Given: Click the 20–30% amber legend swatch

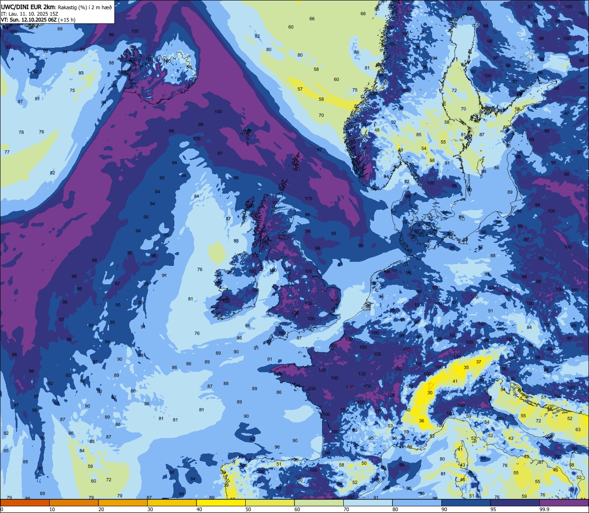Looking at the screenshot, I should [x=123, y=502].
